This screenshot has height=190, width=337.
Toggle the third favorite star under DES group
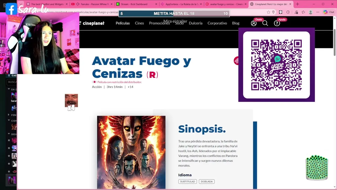tap(9, 156)
